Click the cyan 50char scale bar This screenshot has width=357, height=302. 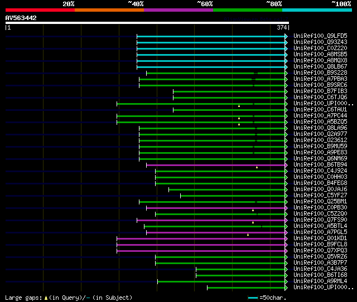coord(253,298)
